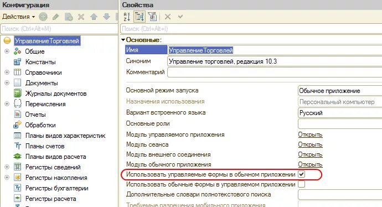Viewport: 382px width, 207px height.
Task: Click the Планы видов расчета icon
Action: [x=17, y=156]
